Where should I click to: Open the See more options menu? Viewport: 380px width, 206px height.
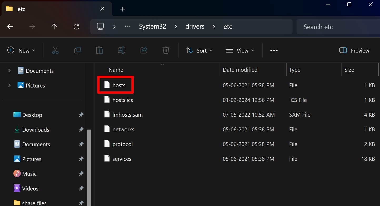click(x=274, y=50)
